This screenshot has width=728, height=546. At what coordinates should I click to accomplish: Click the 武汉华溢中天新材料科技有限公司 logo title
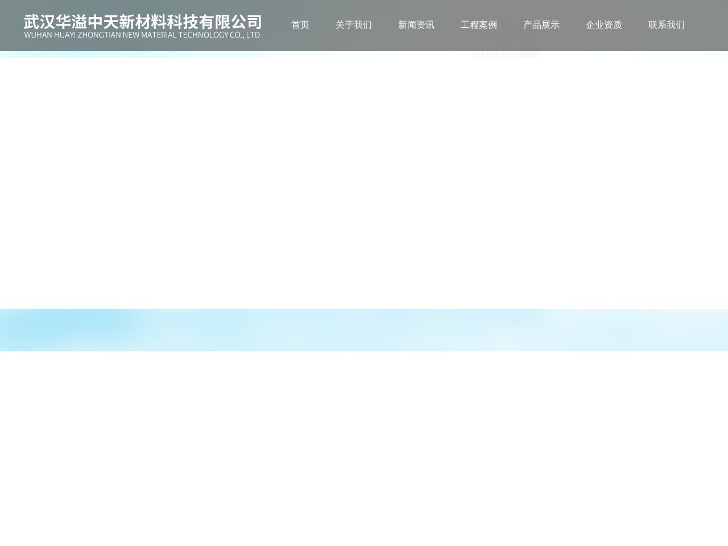(142, 22)
